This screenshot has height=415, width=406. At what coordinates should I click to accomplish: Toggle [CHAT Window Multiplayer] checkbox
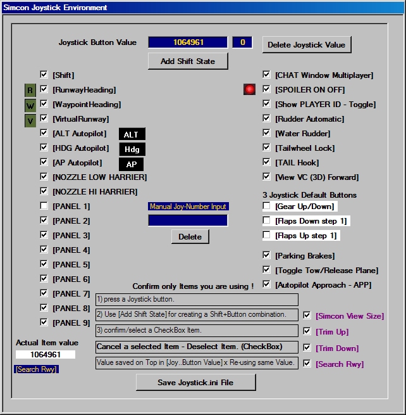pos(266,75)
